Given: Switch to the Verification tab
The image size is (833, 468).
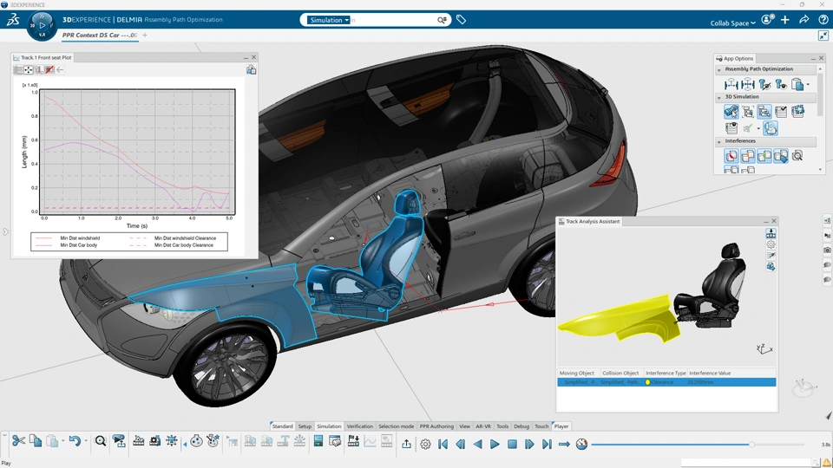Looking at the screenshot, I should 360,426.
